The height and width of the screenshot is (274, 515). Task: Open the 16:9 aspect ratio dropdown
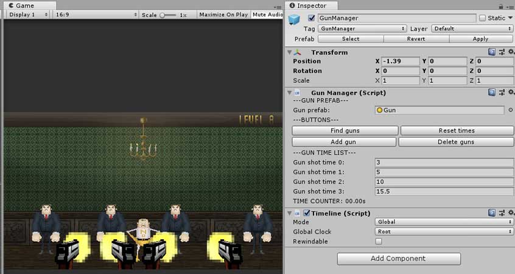[x=96, y=15]
